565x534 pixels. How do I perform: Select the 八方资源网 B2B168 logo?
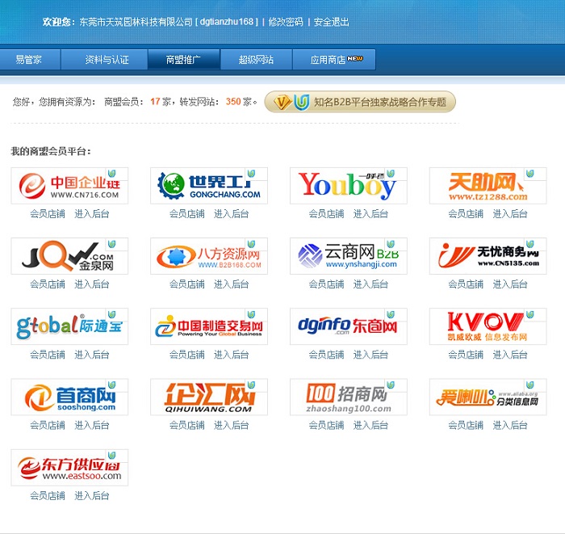tap(208, 256)
